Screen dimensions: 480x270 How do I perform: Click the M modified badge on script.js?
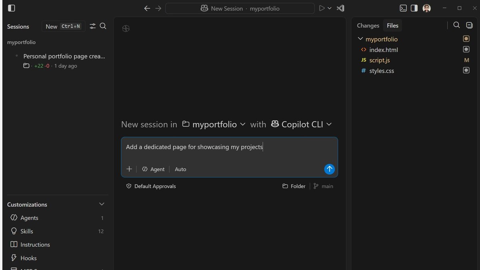[466, 60]
